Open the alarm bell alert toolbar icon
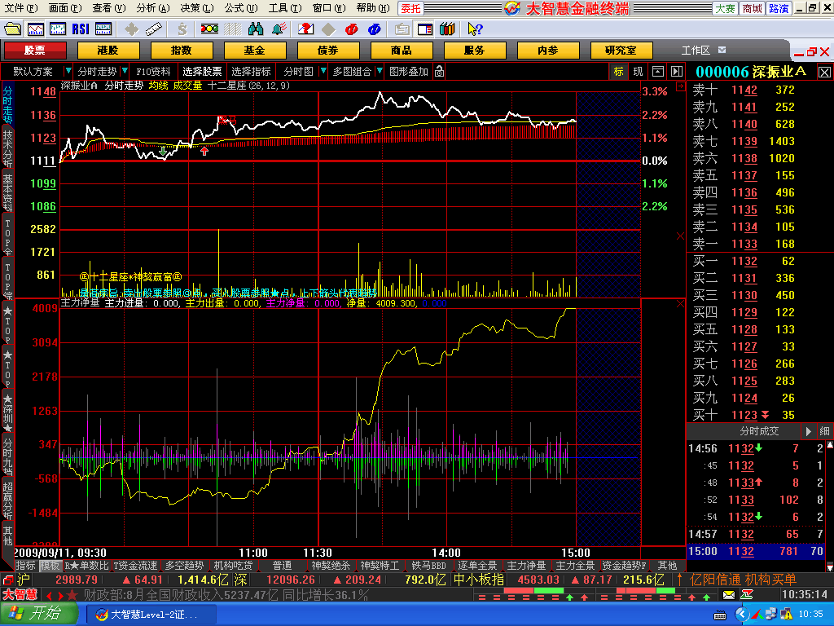834x626 pixels. (x=279, y=29)
